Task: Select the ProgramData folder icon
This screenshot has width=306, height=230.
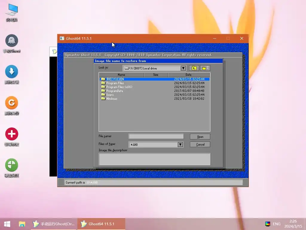Action: pos(103,91)
